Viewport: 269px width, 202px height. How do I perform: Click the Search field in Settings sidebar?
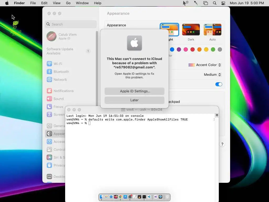70,24
